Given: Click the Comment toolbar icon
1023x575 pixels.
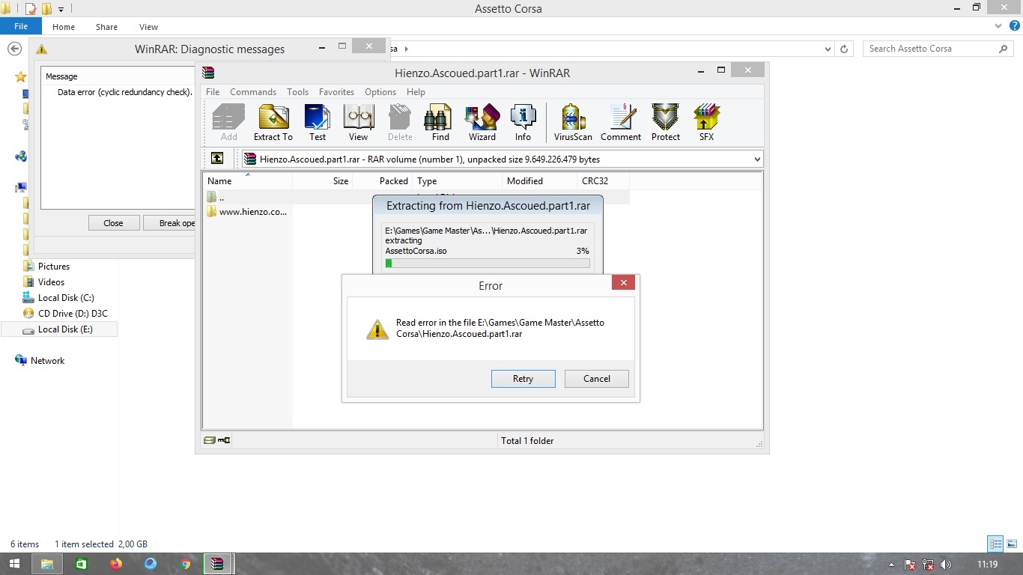Looking at the screenshot, I should [x=621, y=123].
